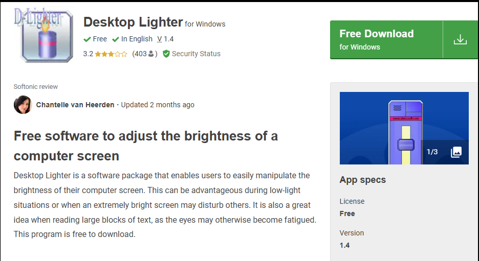Screen dimensions: 479x261
Task: Click the 'Free software to adjust the brightness' heading
Action: [146, 146]
